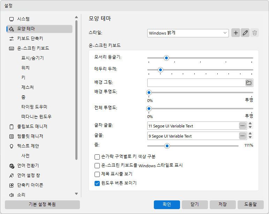
Task: Select 텍스트 제안 in sidebar
Action: pos(39,146)
